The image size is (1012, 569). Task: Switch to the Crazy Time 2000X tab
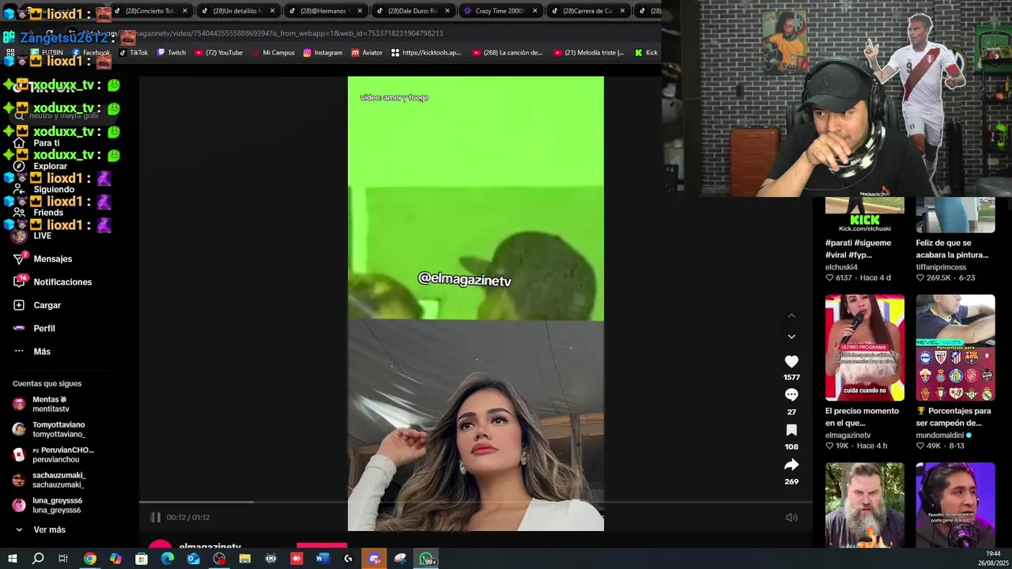coord(499,11)
